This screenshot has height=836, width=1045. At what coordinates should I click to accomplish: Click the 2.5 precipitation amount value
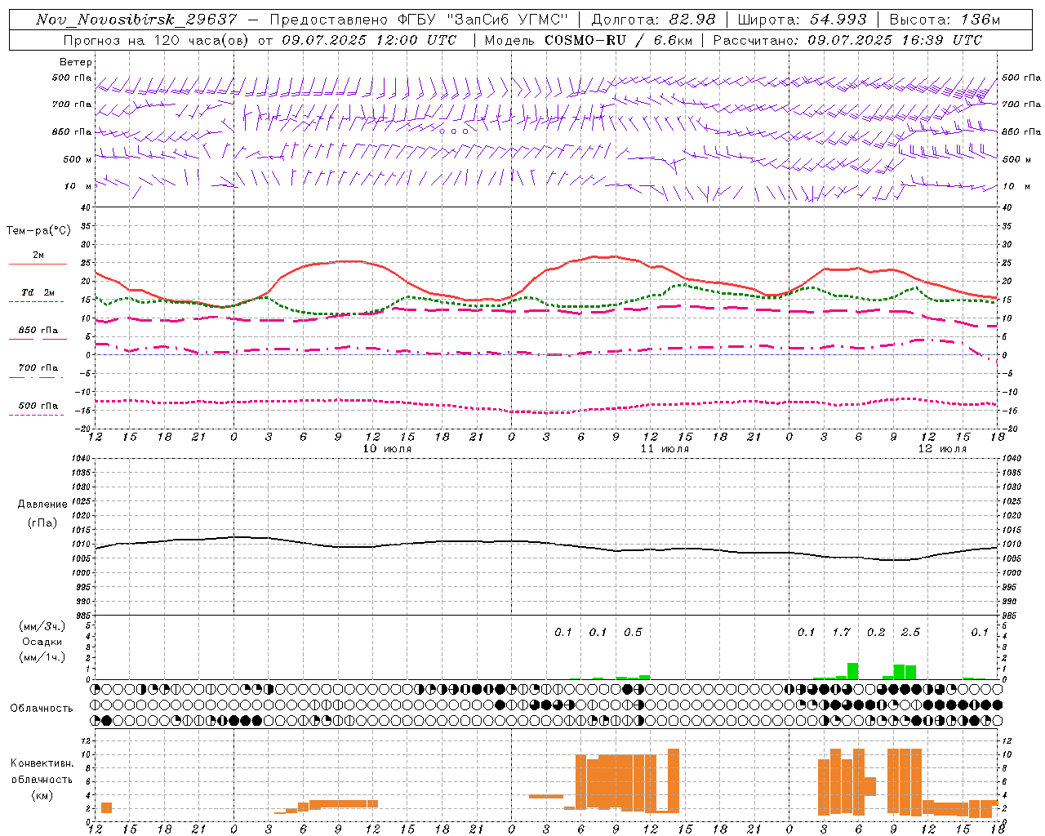[910, 632]
